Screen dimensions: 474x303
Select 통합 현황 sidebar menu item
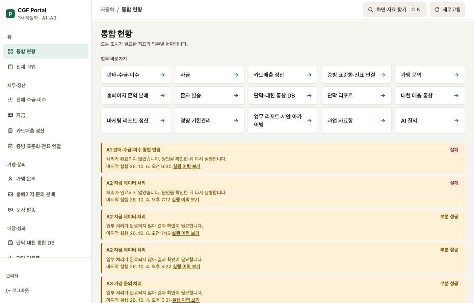(x=46, y=51)
